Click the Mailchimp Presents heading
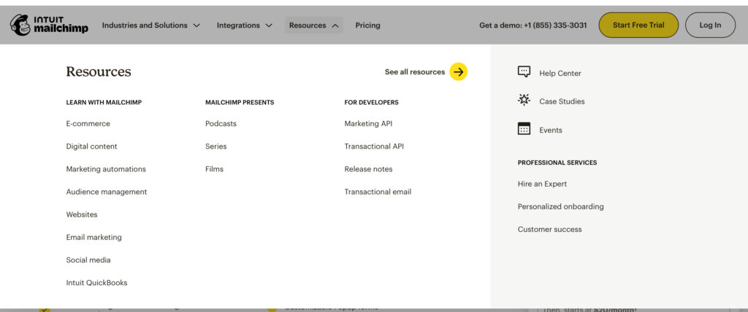Screen dimensions: 748x312 point(240,102)
